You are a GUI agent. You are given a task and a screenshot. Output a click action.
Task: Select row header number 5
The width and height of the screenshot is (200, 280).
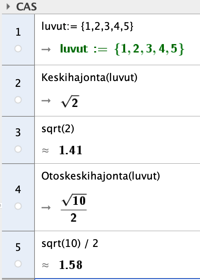coord(18,248)
